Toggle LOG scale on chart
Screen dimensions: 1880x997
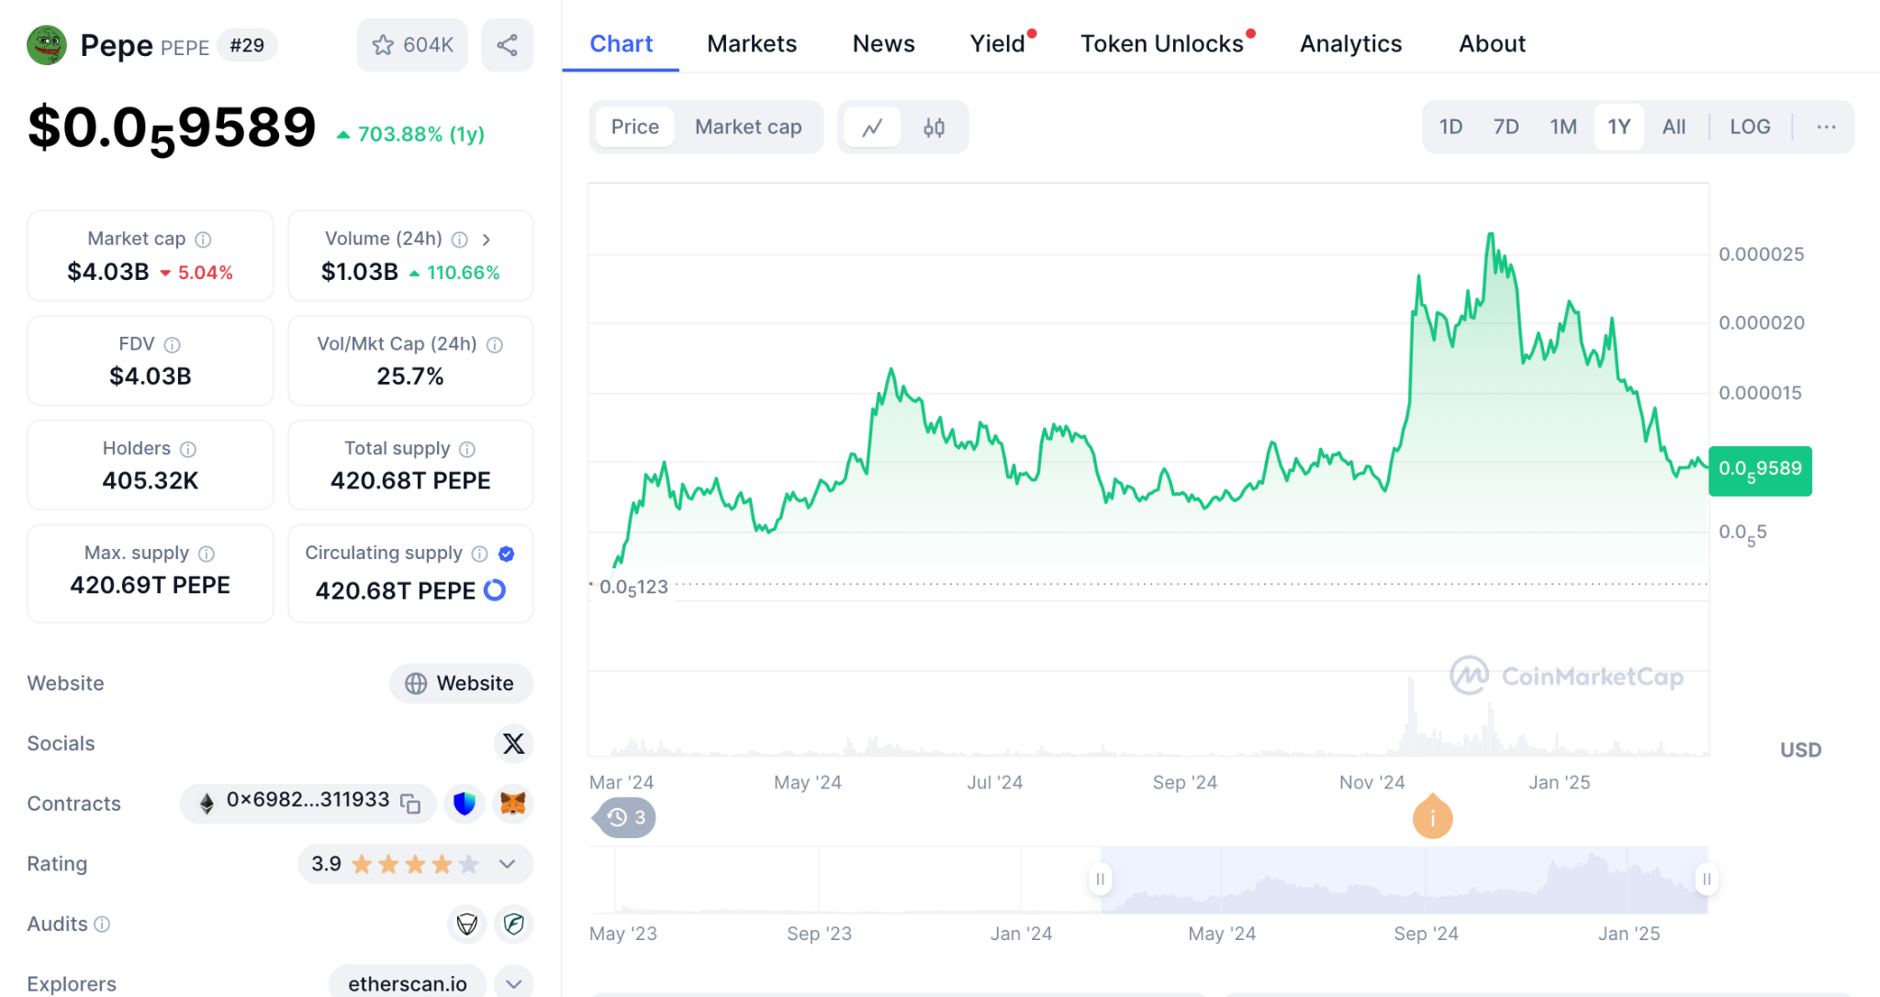point(1750,127)
